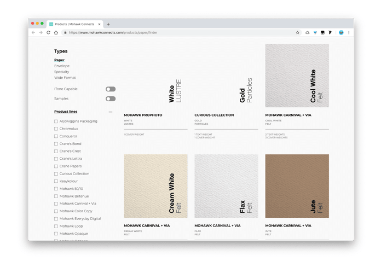
Task: Choose the Specialty type filter
Action: pyautogui.click(x=62, y=72)
